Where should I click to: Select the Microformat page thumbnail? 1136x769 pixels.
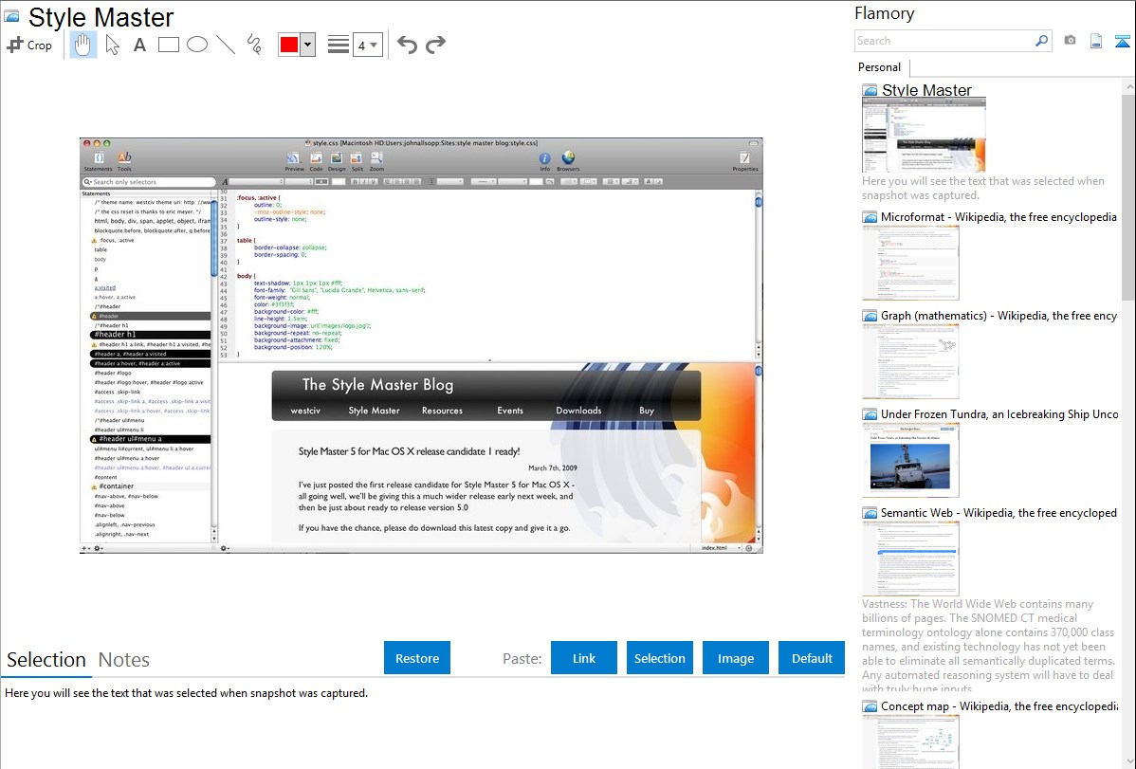point(910,263)
